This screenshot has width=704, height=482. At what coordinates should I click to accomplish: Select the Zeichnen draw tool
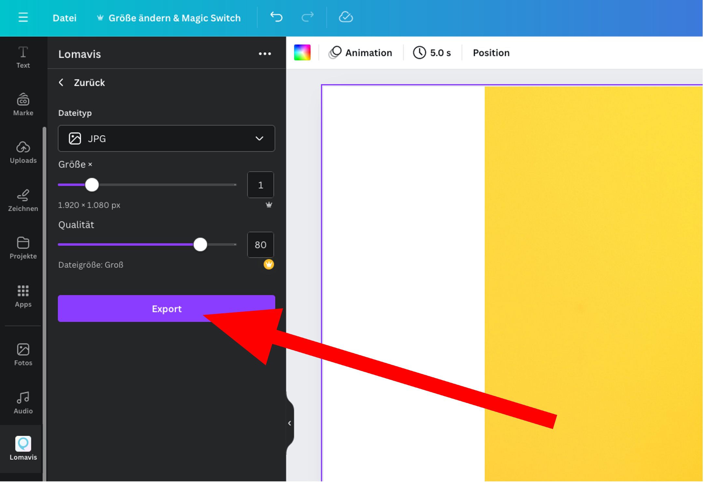[23, 200]
